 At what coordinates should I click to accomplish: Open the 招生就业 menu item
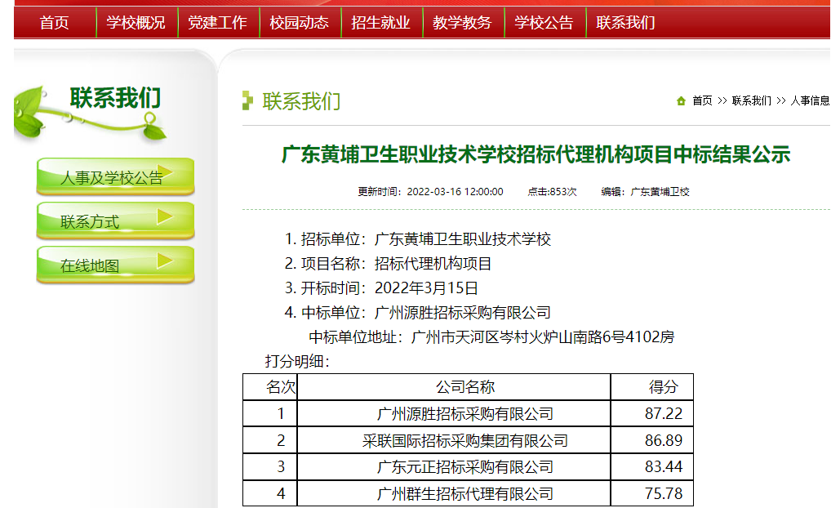380,23
